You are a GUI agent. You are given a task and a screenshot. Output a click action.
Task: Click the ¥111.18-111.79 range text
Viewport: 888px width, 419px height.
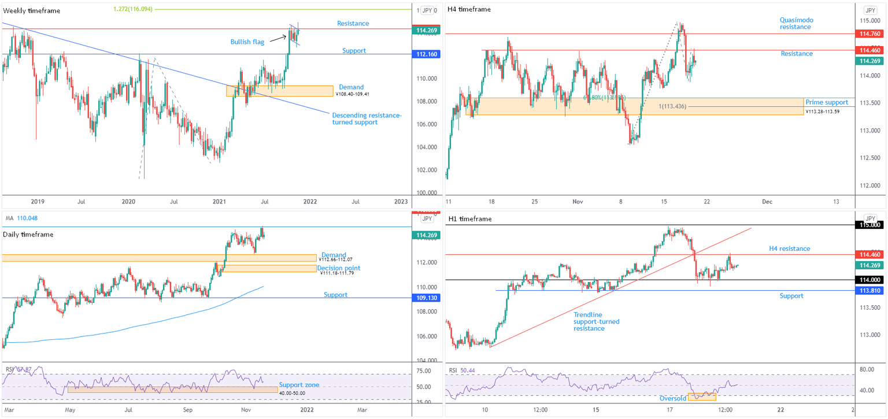click(336, 273)
